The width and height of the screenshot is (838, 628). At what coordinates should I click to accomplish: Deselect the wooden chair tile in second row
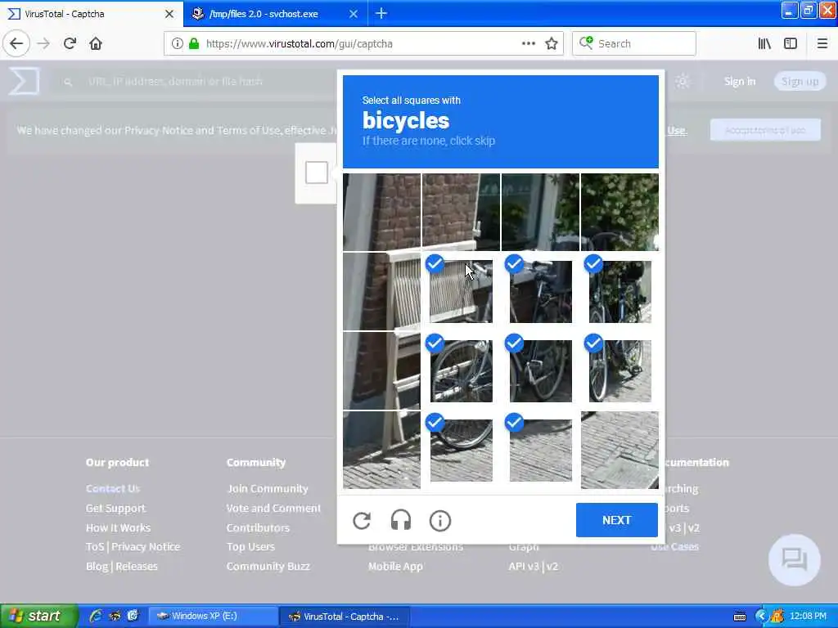(461, 292)
